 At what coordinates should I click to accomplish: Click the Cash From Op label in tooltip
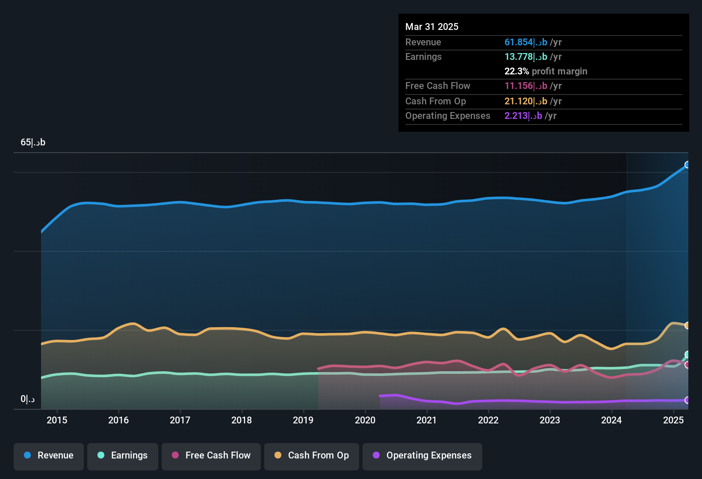[x=436, y=101]
